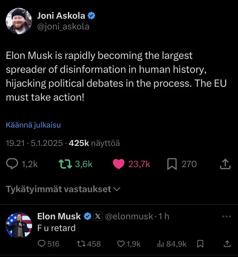Open the @joni_askola handle link
Screen dimensions: 238x257
(x=63, y=26)
